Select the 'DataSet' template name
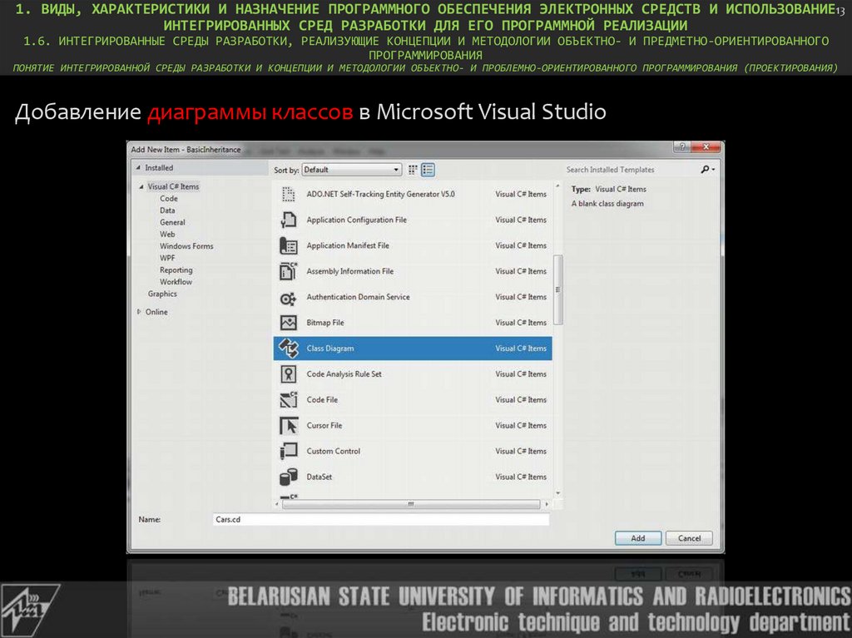852x638 pixels. point(319,477)
